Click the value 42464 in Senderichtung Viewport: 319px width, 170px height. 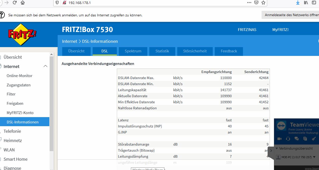click(264, 78)
